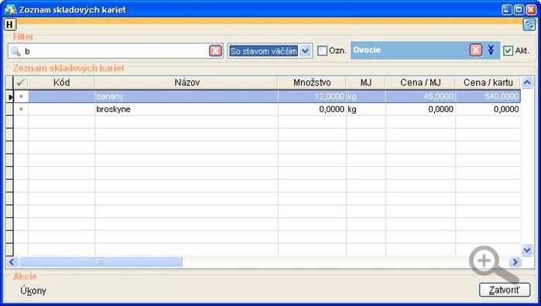
Task: Mark the broskyne row selection dot
Action: pyautogui.click(x=21, y=109)
